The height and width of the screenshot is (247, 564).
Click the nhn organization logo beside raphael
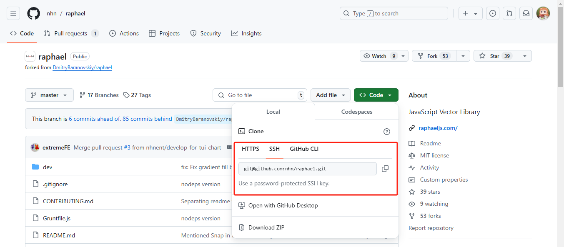[30, 56]
